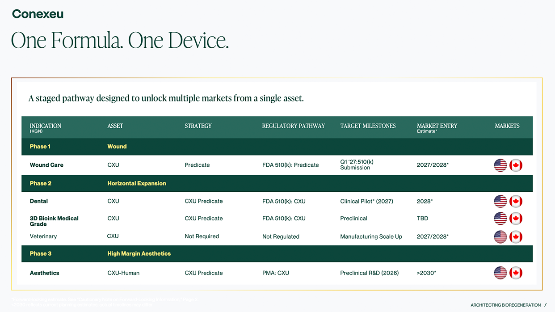This screenshot has width=555, height=312.
Task: Click the Phase 3 section label
Action: click(41, 253)
